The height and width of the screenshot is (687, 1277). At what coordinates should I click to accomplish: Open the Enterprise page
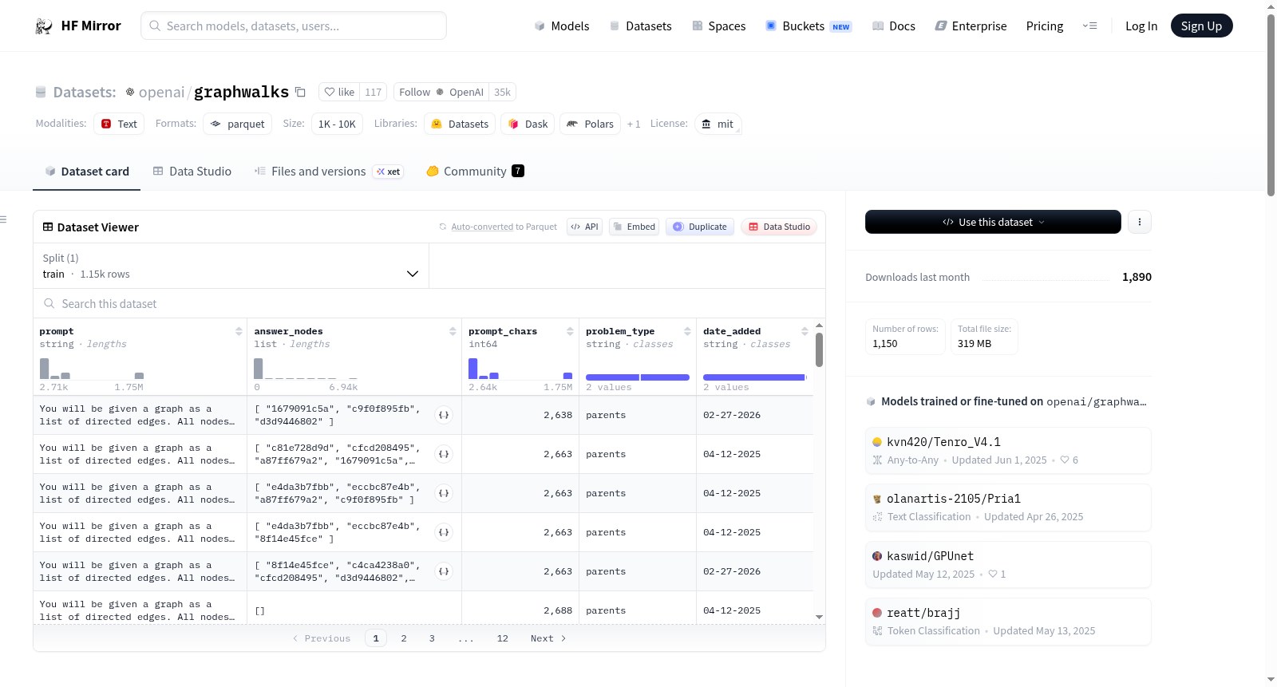[x=971, y=26]
